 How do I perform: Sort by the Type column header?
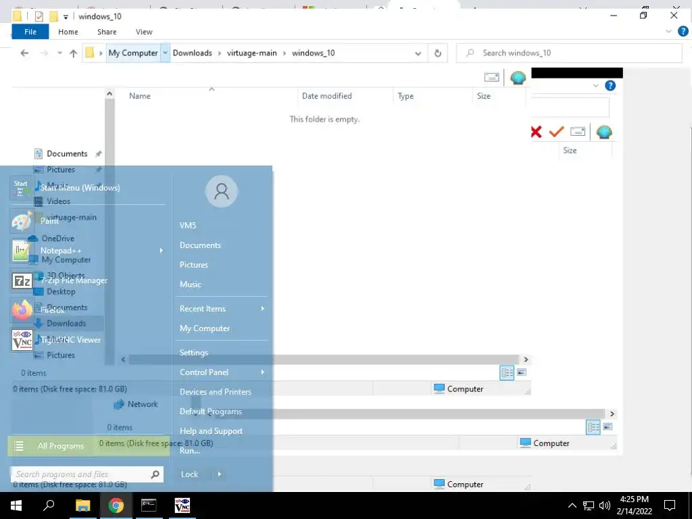(405, 96)
